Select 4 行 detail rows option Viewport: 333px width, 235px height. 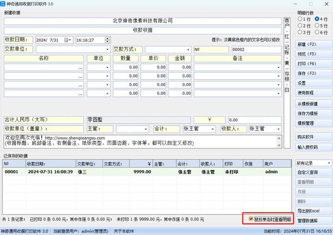[x=317, y=19]
